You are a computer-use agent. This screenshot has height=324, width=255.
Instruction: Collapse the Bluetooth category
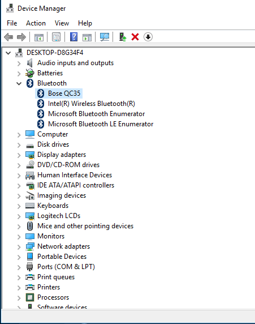click(19, 83)
